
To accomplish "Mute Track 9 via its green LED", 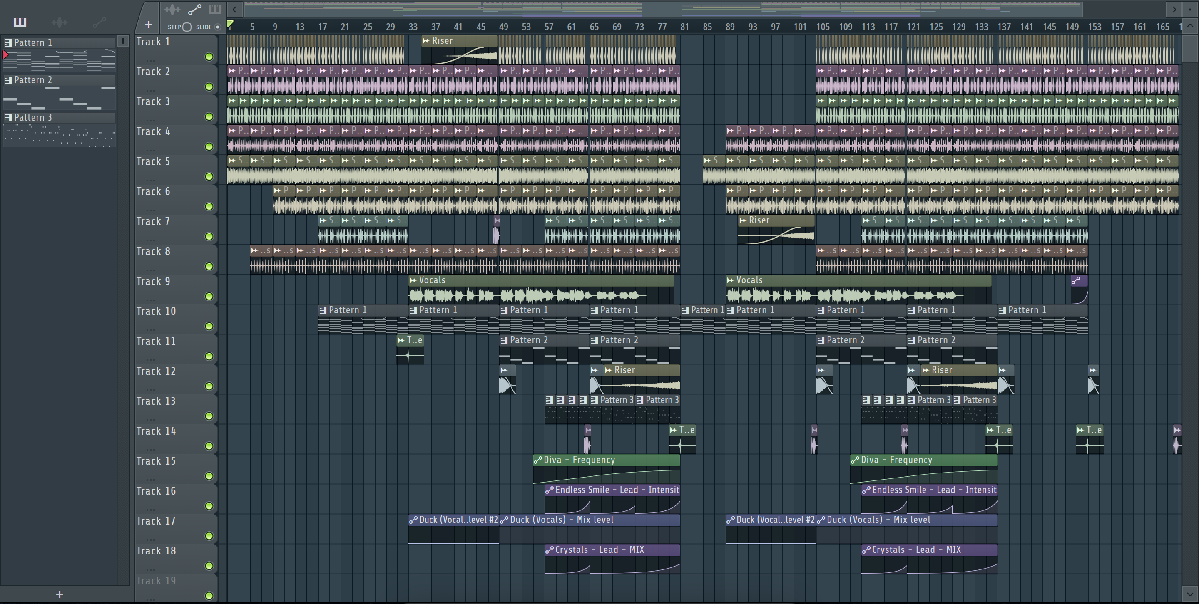I will (x=209, y=296).
